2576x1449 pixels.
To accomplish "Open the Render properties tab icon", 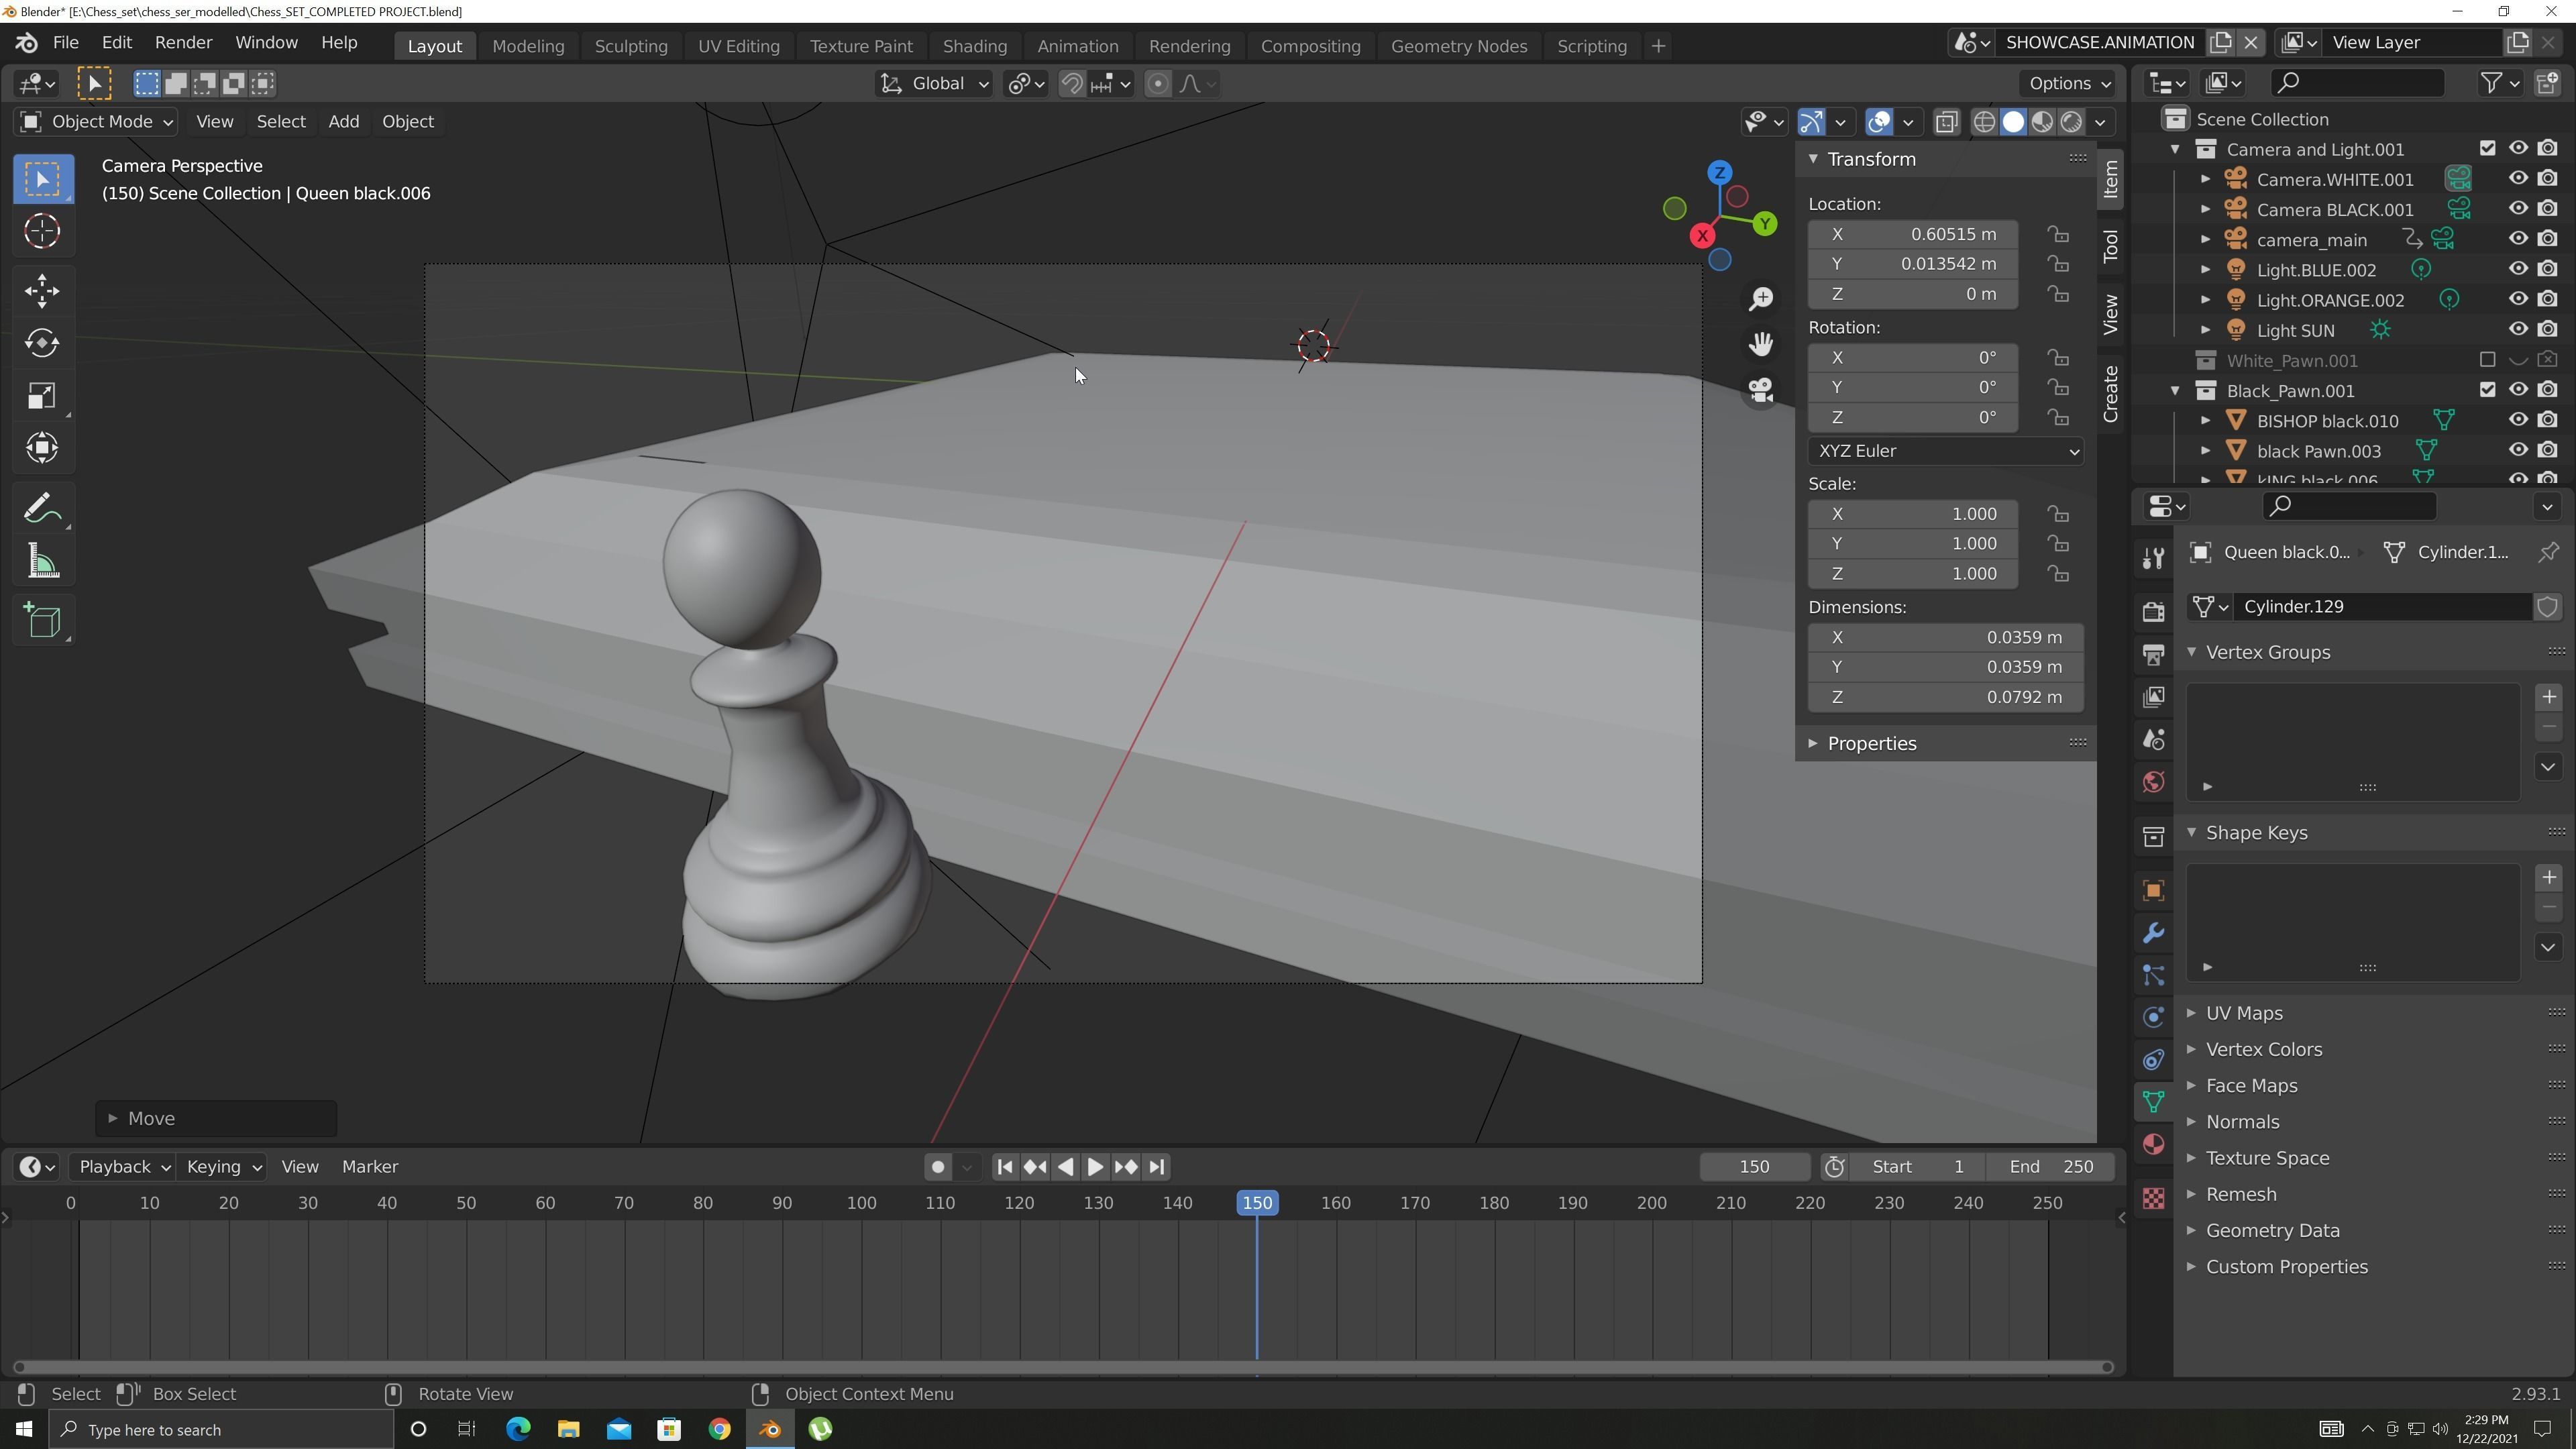I will [x=2153, y=611].
